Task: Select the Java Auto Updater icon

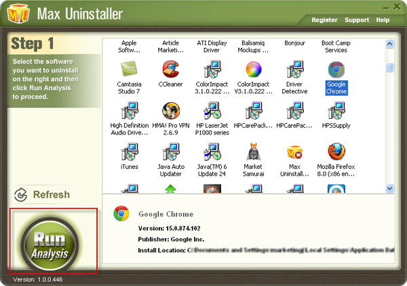Action: pyautogui.click(x=171, y=151)
